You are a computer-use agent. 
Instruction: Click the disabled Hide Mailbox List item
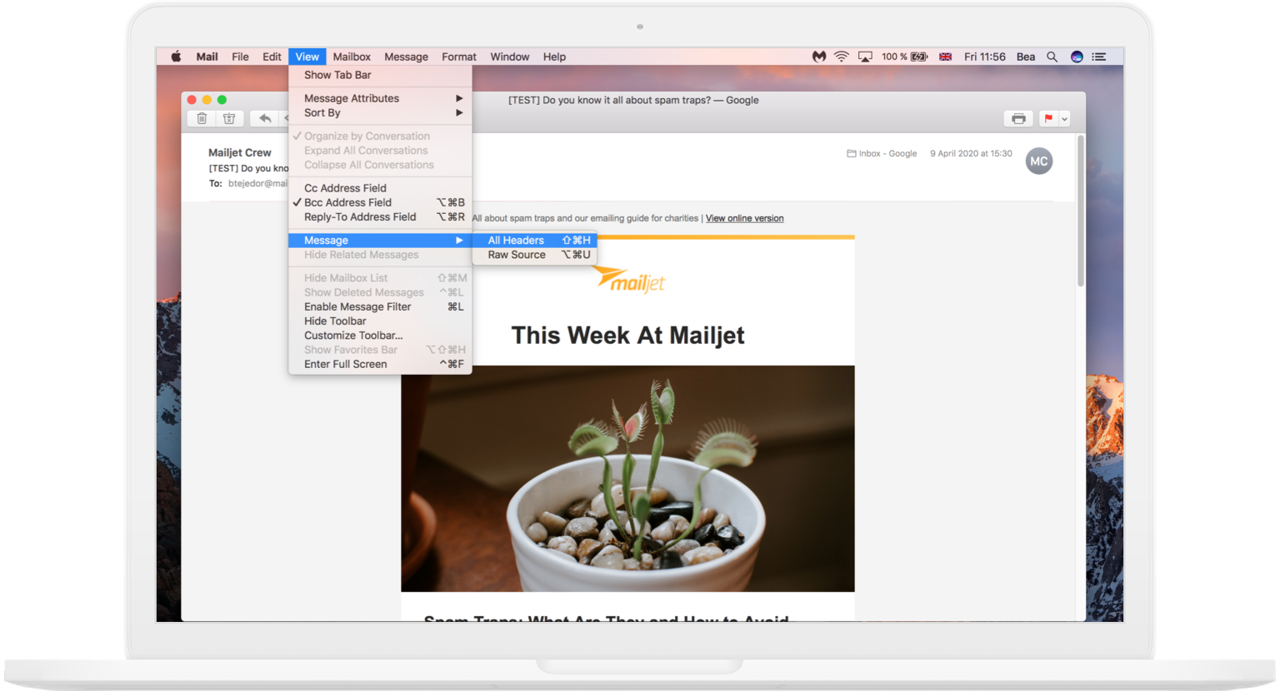click(x=380, y=278)
